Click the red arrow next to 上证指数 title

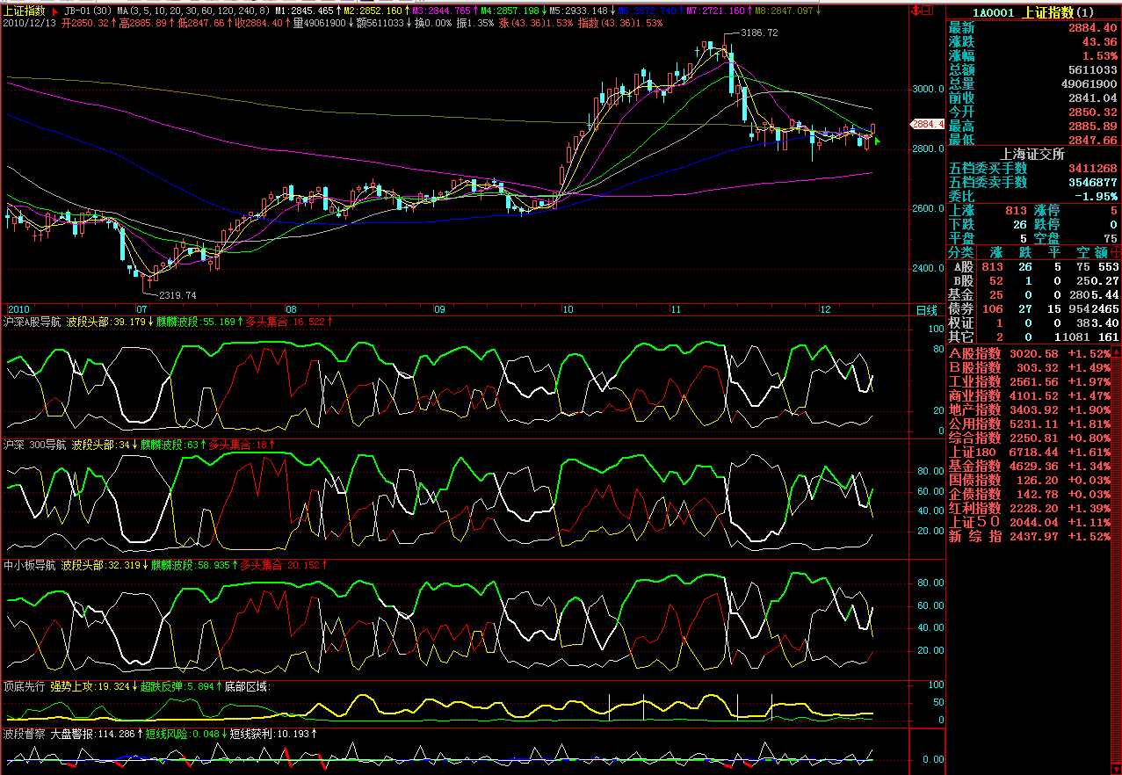point(56,11)
